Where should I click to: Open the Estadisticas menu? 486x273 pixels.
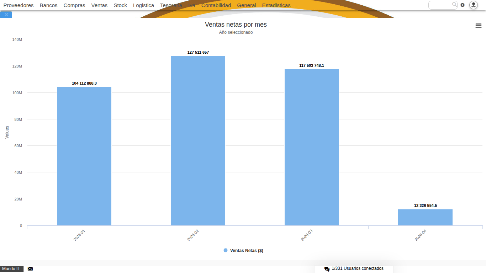pos(276,5)
